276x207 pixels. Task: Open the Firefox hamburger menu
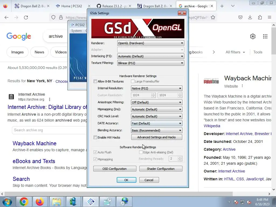(270, 17)
